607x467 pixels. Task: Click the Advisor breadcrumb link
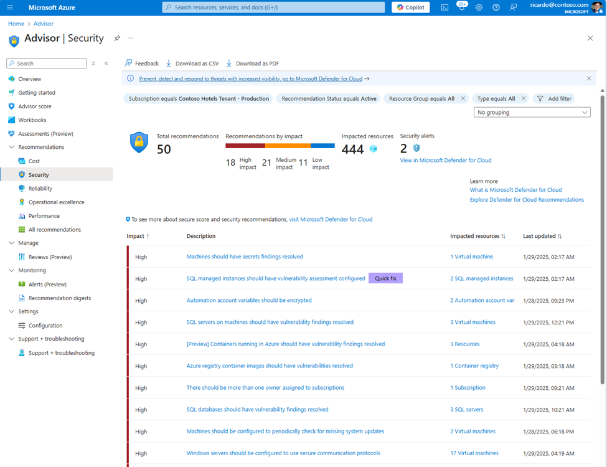[x=44, y=24]
